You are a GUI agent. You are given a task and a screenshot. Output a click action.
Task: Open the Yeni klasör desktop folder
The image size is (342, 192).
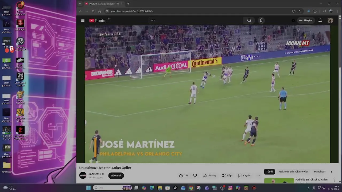(7, 167)
